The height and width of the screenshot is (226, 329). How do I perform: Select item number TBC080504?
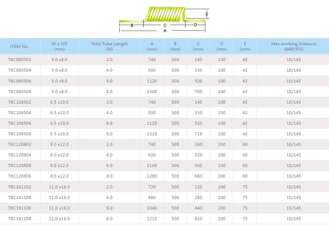19,70
